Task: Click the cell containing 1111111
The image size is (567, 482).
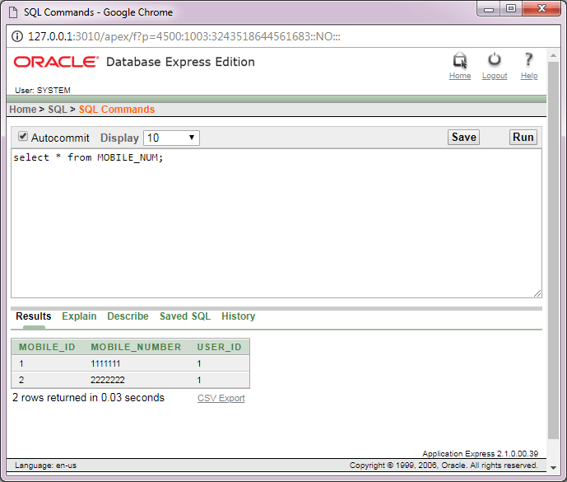Action: (105, 363)
